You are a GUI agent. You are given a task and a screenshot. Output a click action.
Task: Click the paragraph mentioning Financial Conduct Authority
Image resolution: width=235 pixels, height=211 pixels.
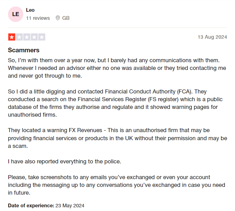[115, 103]
